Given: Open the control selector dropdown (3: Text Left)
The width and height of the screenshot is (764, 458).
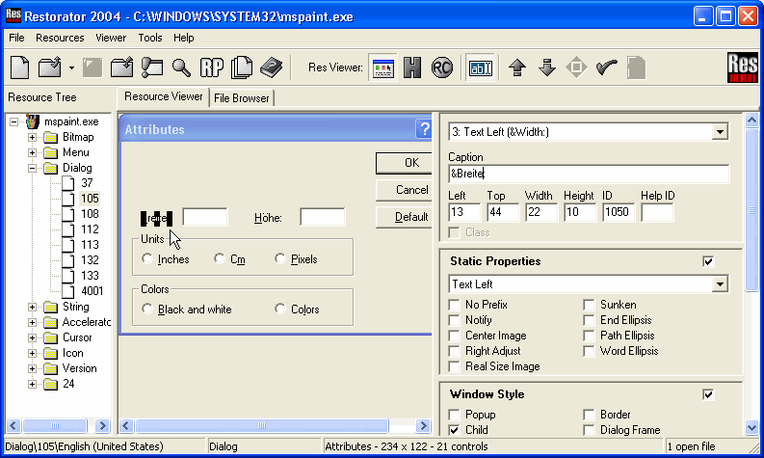Looking at the screenshot, I should [x=720, y=132].
